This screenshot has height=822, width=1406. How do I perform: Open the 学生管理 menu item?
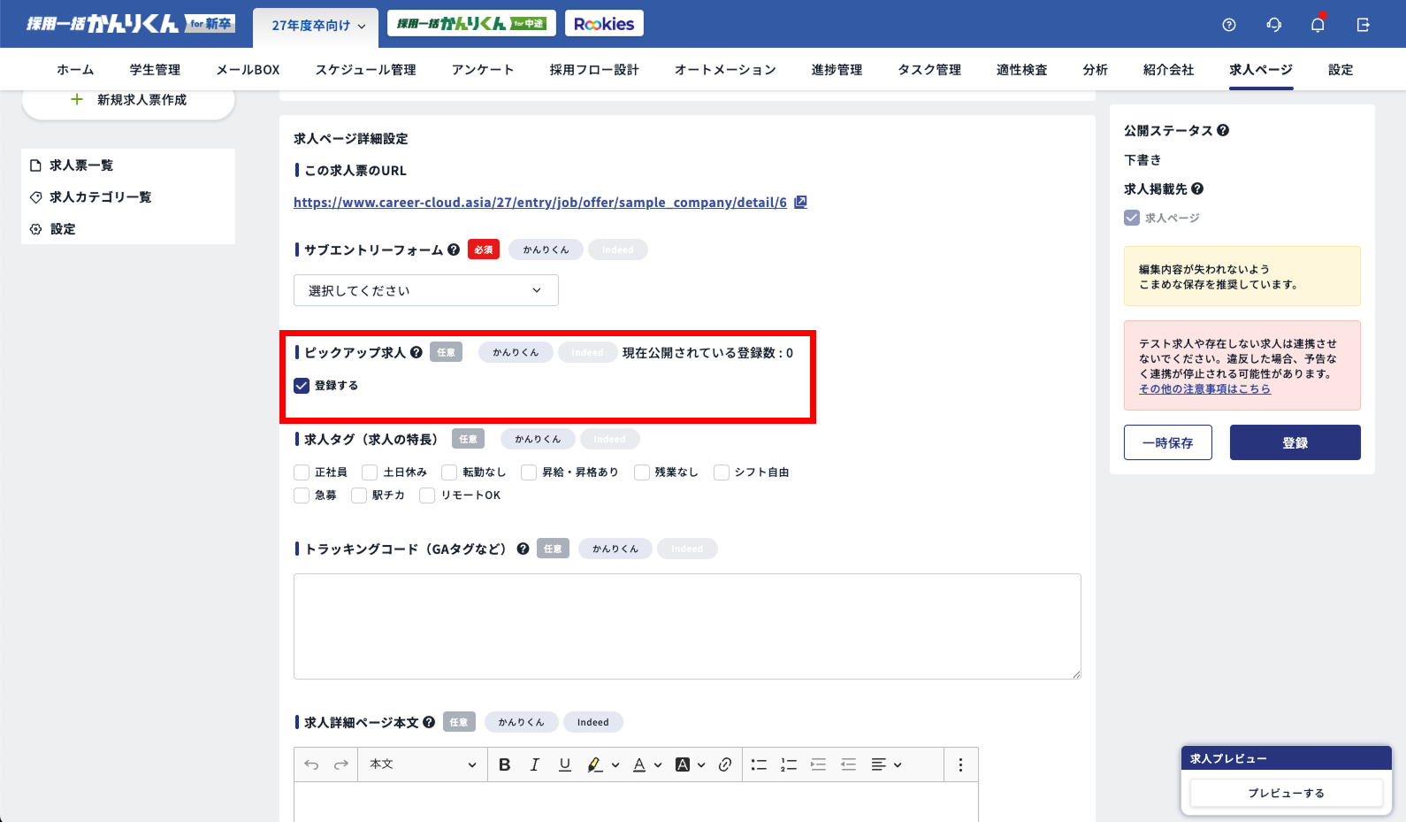coord(155,70)
